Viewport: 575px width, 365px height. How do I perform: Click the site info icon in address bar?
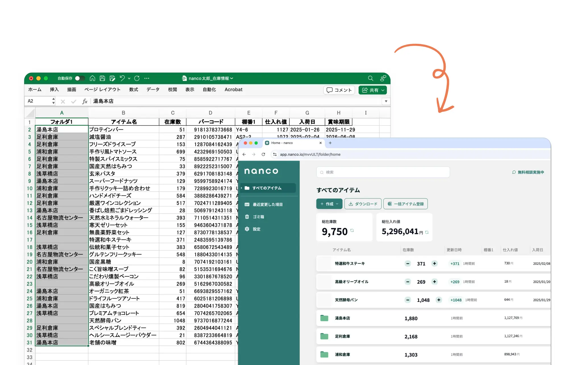coord(275,154)
